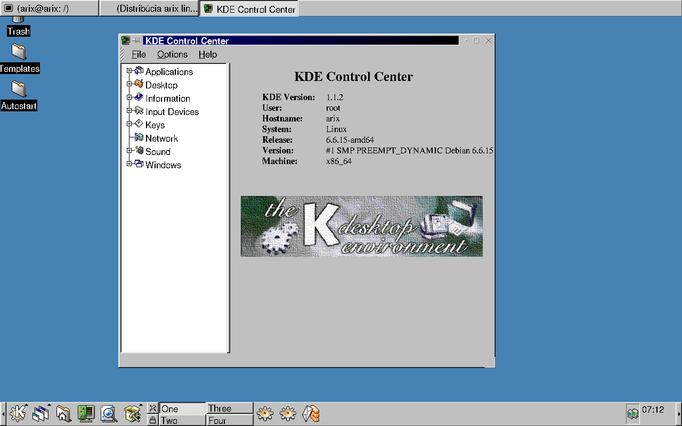Click the Hostname value arix

332,119
